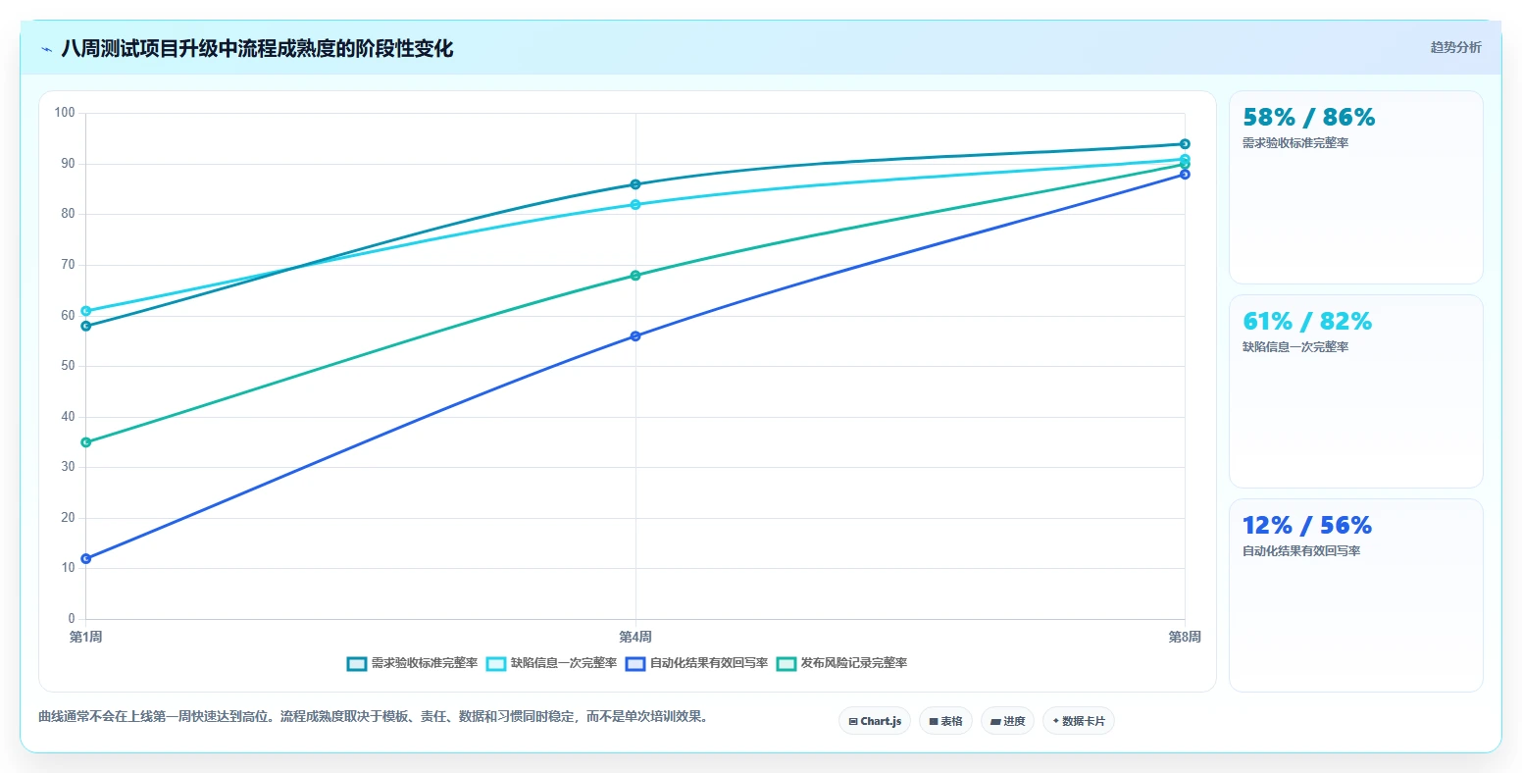Click the blue 第4周 data point at 56
The width and height of the screenshot is (1522, 773).
tap(635, 335)
